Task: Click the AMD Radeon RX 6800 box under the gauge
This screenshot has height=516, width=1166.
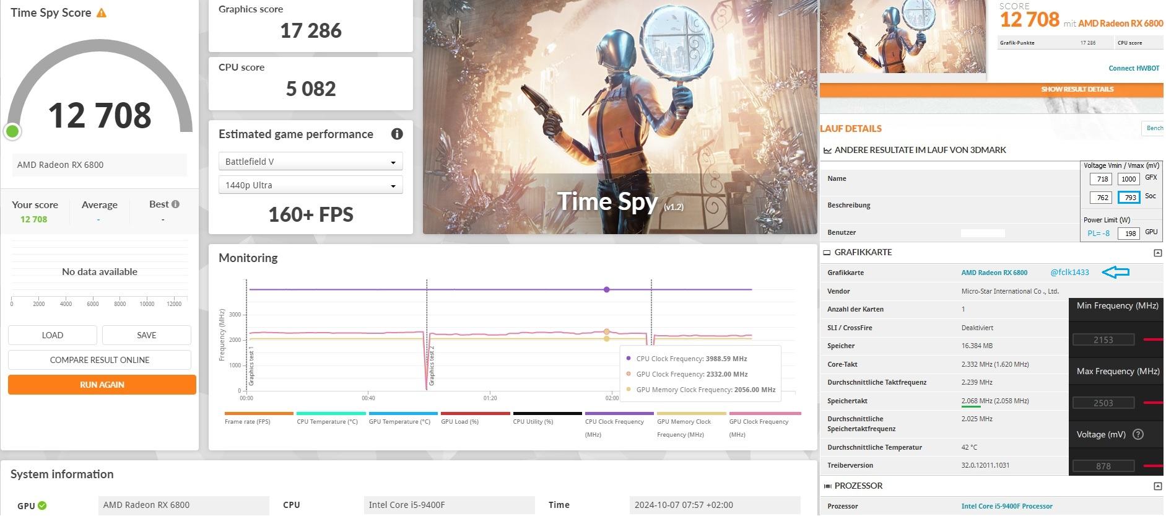Action: [x=100, y=165]
